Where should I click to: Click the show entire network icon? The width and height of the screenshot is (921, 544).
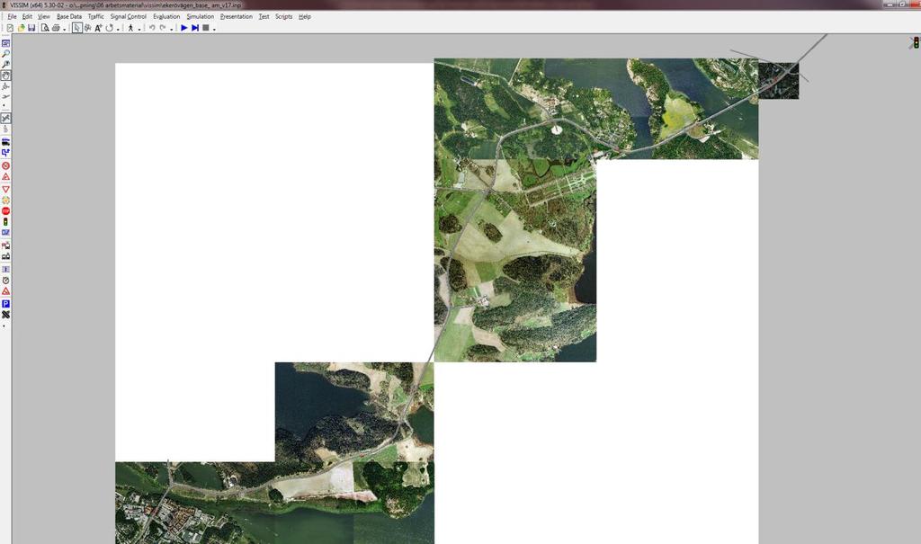click(x=6, y=43)
